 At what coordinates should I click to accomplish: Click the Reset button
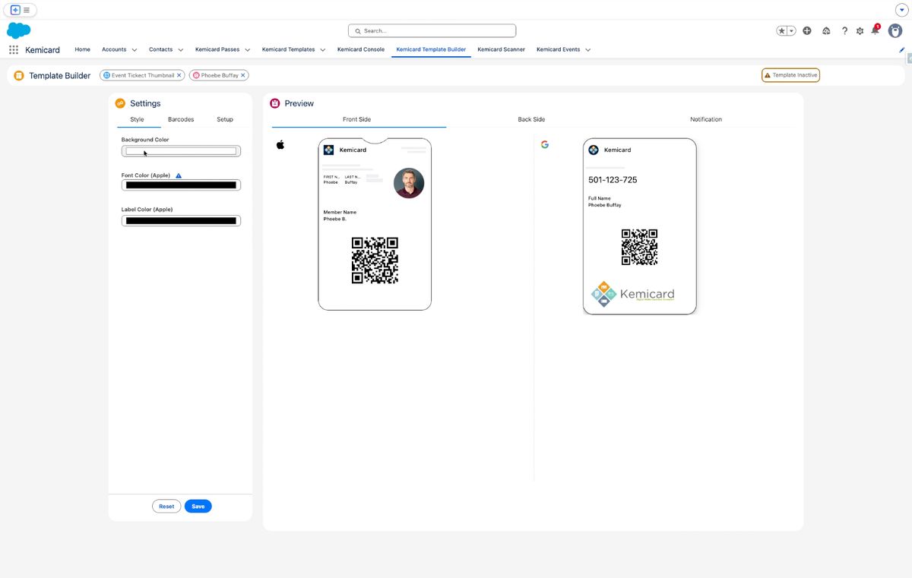pos(166,506)
